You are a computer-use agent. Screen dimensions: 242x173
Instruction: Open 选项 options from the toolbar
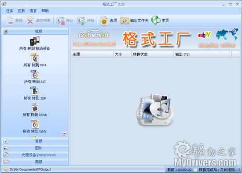pos(109,21)
